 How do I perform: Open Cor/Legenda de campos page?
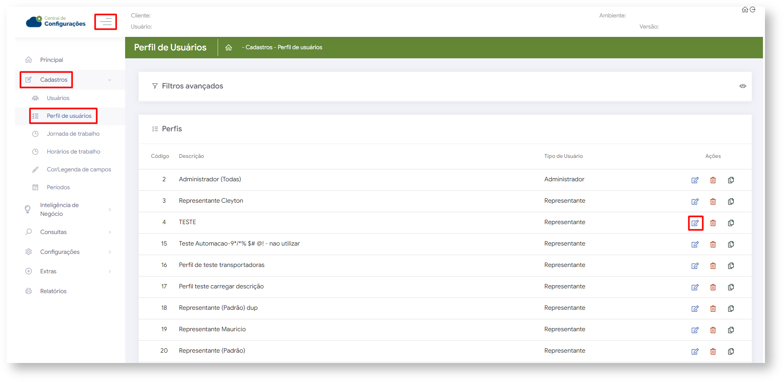79,169
